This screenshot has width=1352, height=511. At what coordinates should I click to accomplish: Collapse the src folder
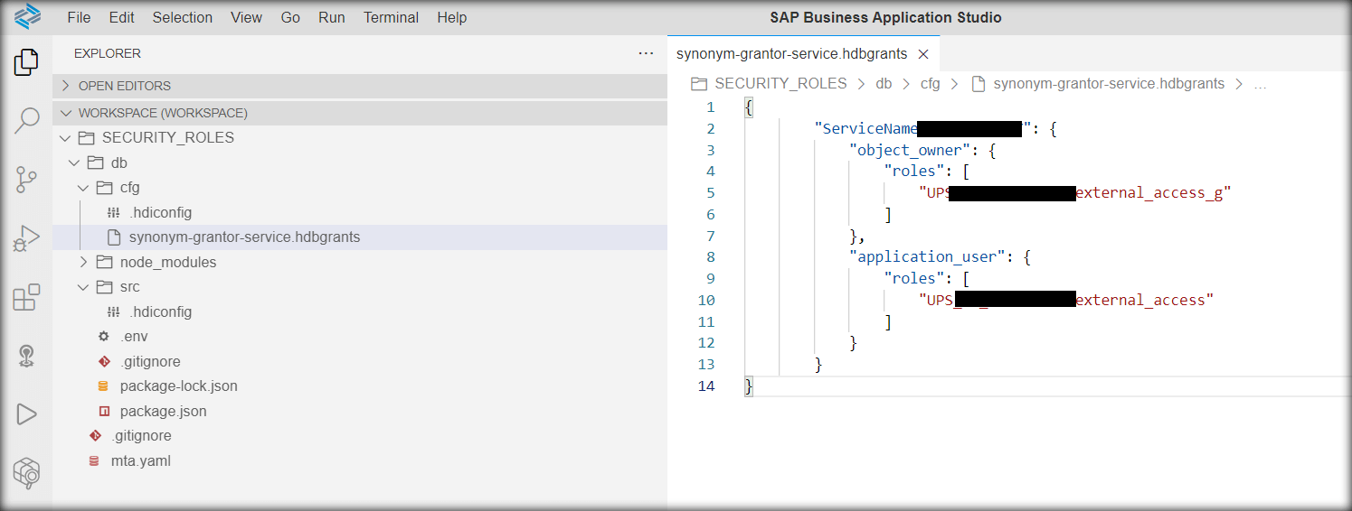tap(129, 287)
